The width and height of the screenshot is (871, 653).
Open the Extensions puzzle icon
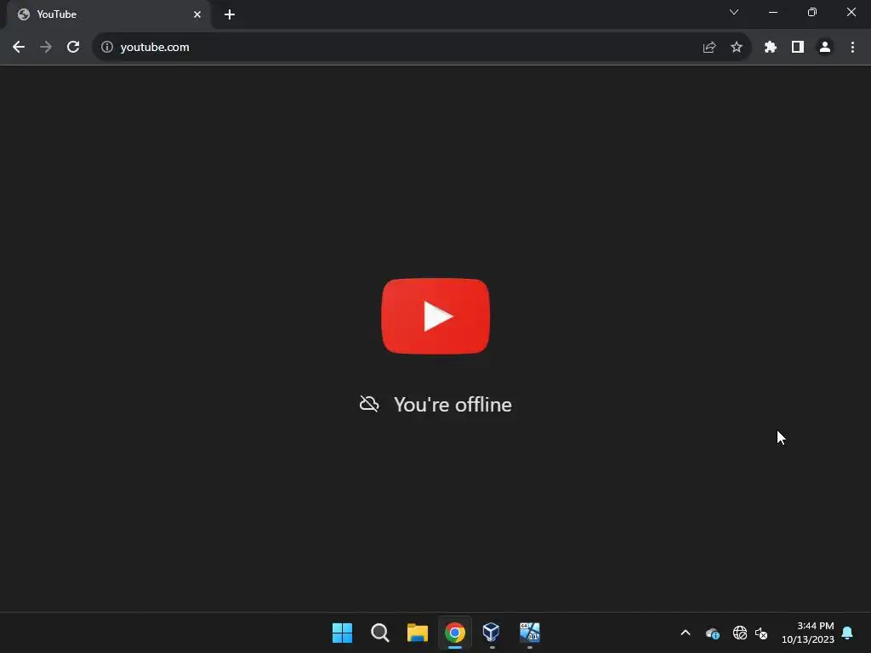(x=771, y=48)
